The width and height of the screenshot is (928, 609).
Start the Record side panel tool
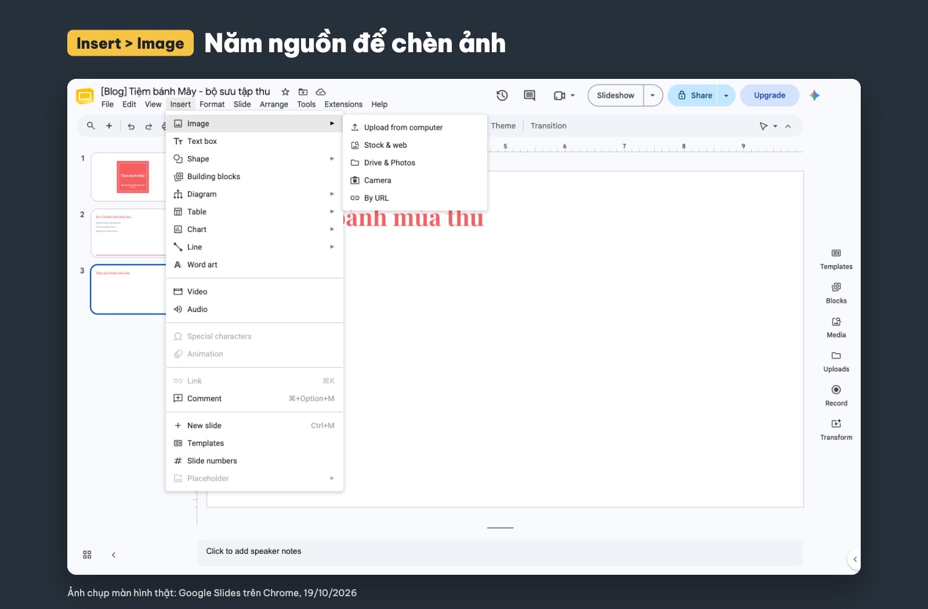point(836,396)
